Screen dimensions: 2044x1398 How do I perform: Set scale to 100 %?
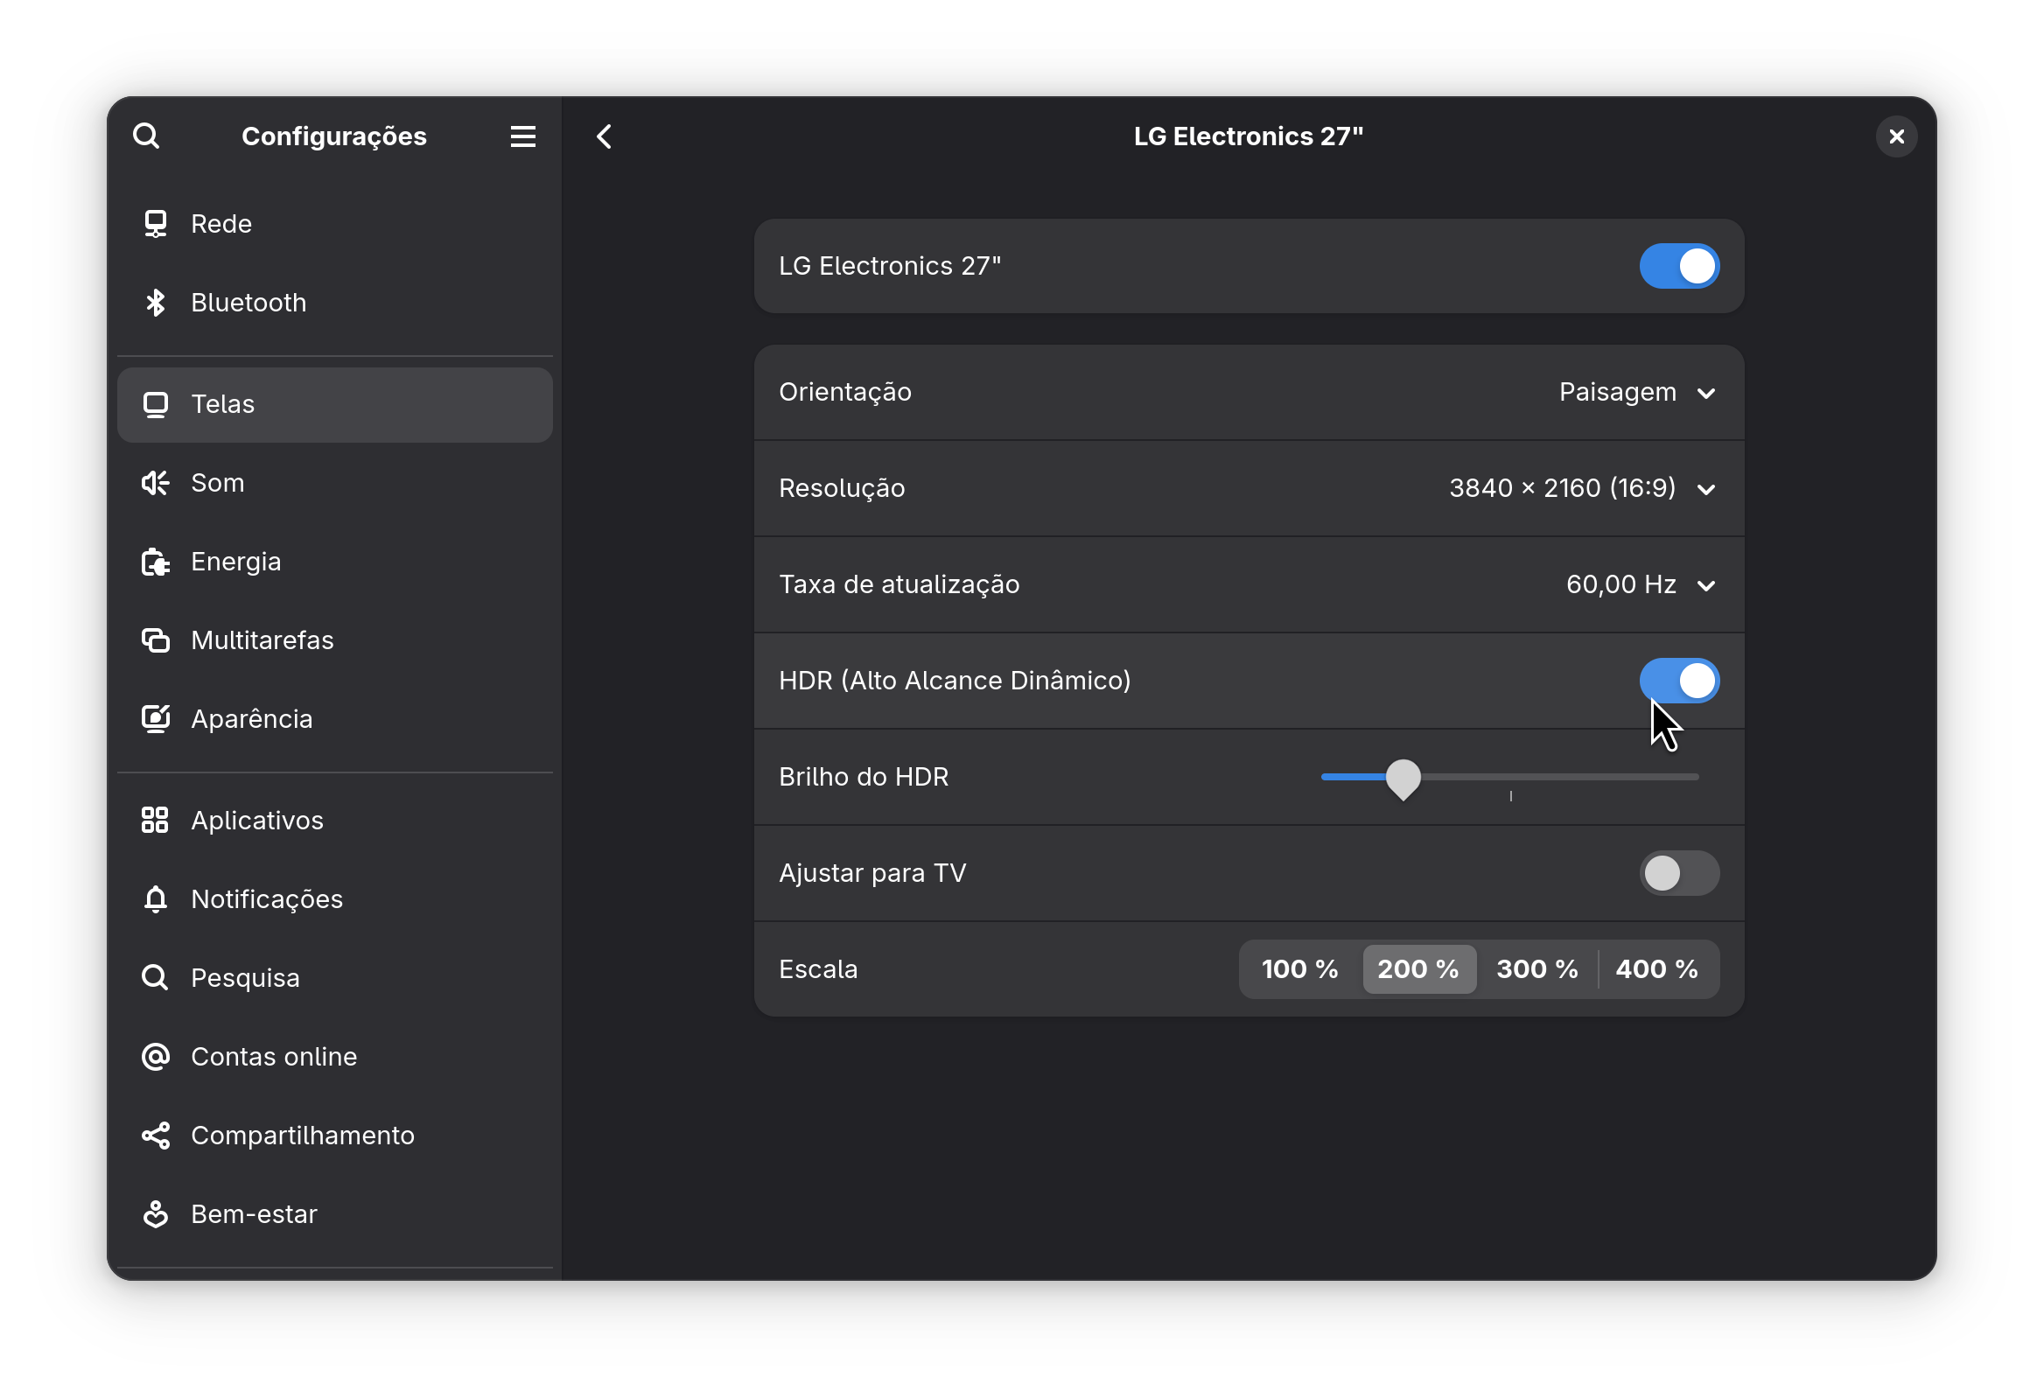coord(1300,969)
